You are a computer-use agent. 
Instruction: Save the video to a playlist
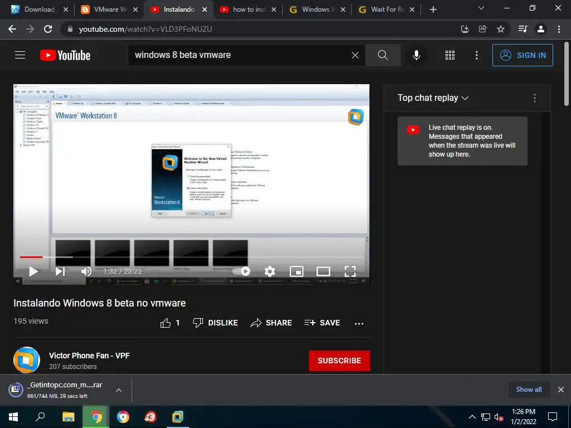pyautogui.click(x=322, y=323)
